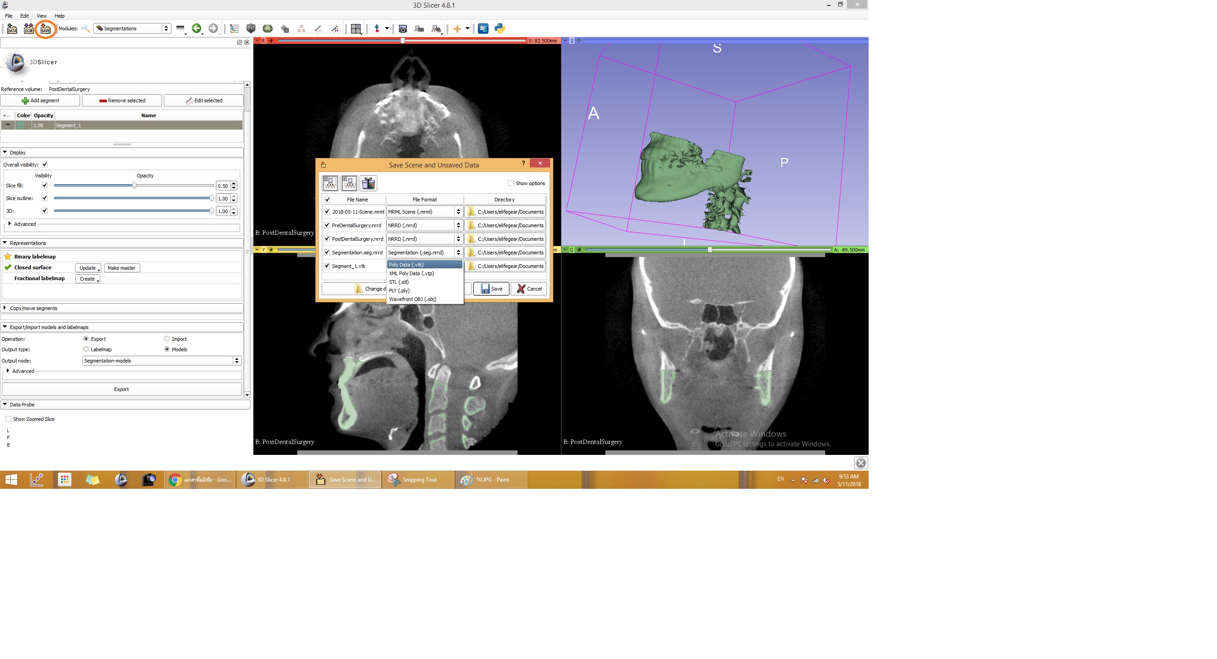Open the File menu
The width and height of the screenshot is (1217, 659).
(9, 15)
